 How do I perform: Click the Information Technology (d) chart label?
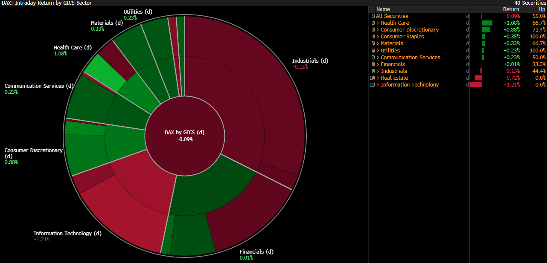point(68,233)
